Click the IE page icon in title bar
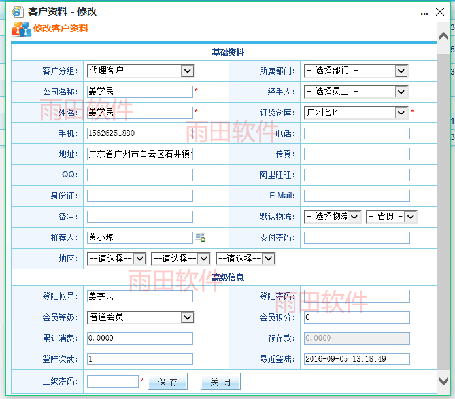This screenshot has height=399, width=455. 18,12
